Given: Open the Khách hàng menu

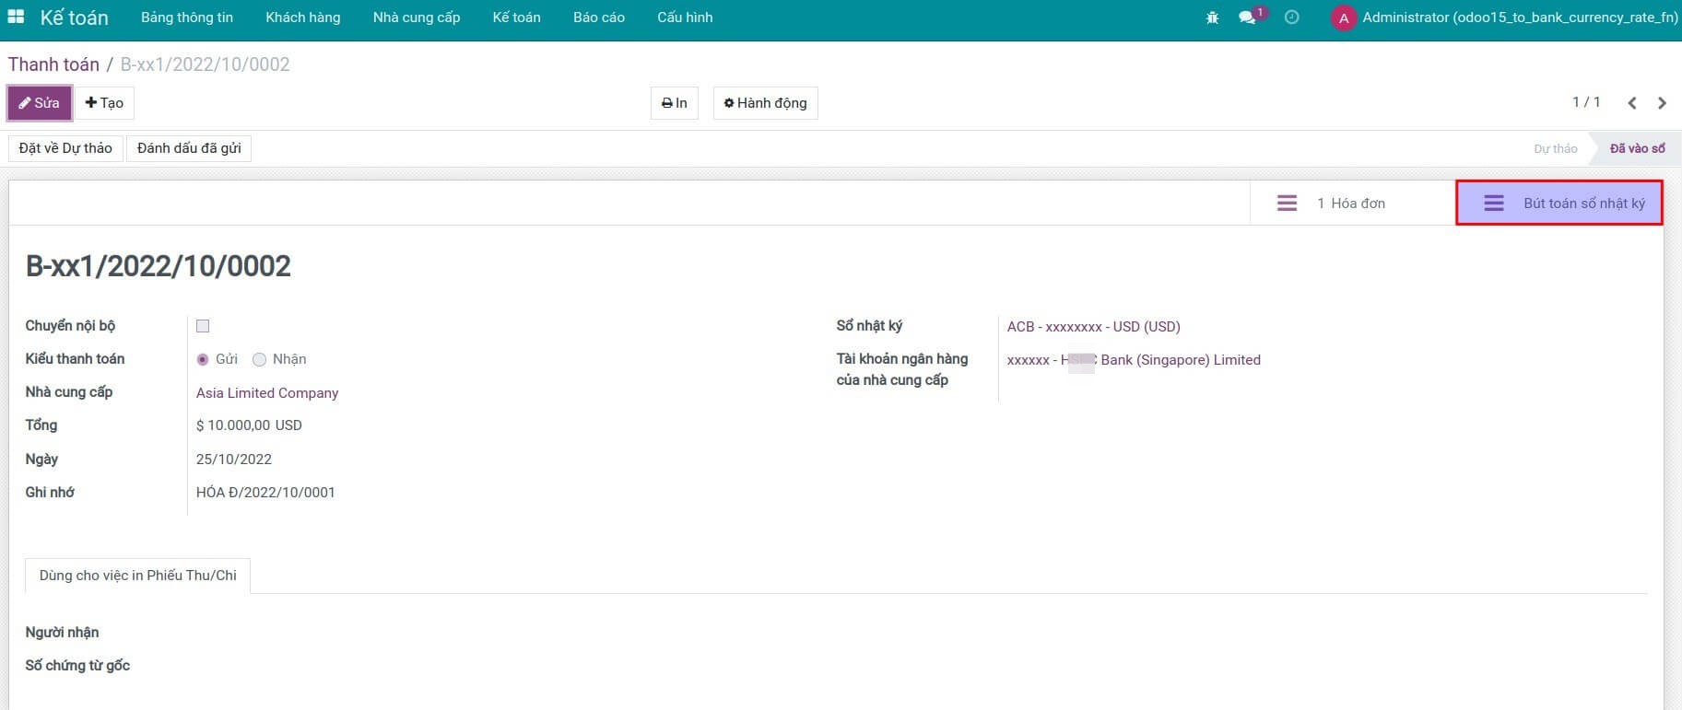Looking at the screenshot, I should [x=302, y=17].
